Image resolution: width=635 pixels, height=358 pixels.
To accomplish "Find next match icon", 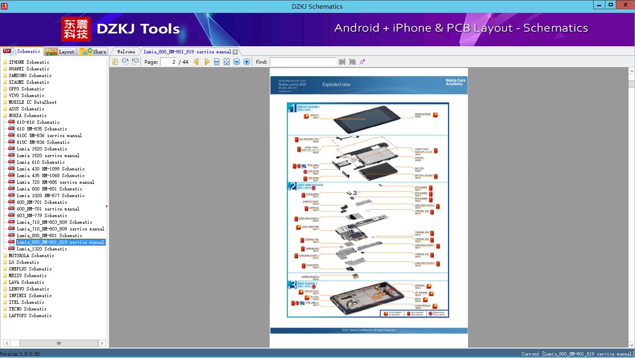I will [x=352, y=62].
